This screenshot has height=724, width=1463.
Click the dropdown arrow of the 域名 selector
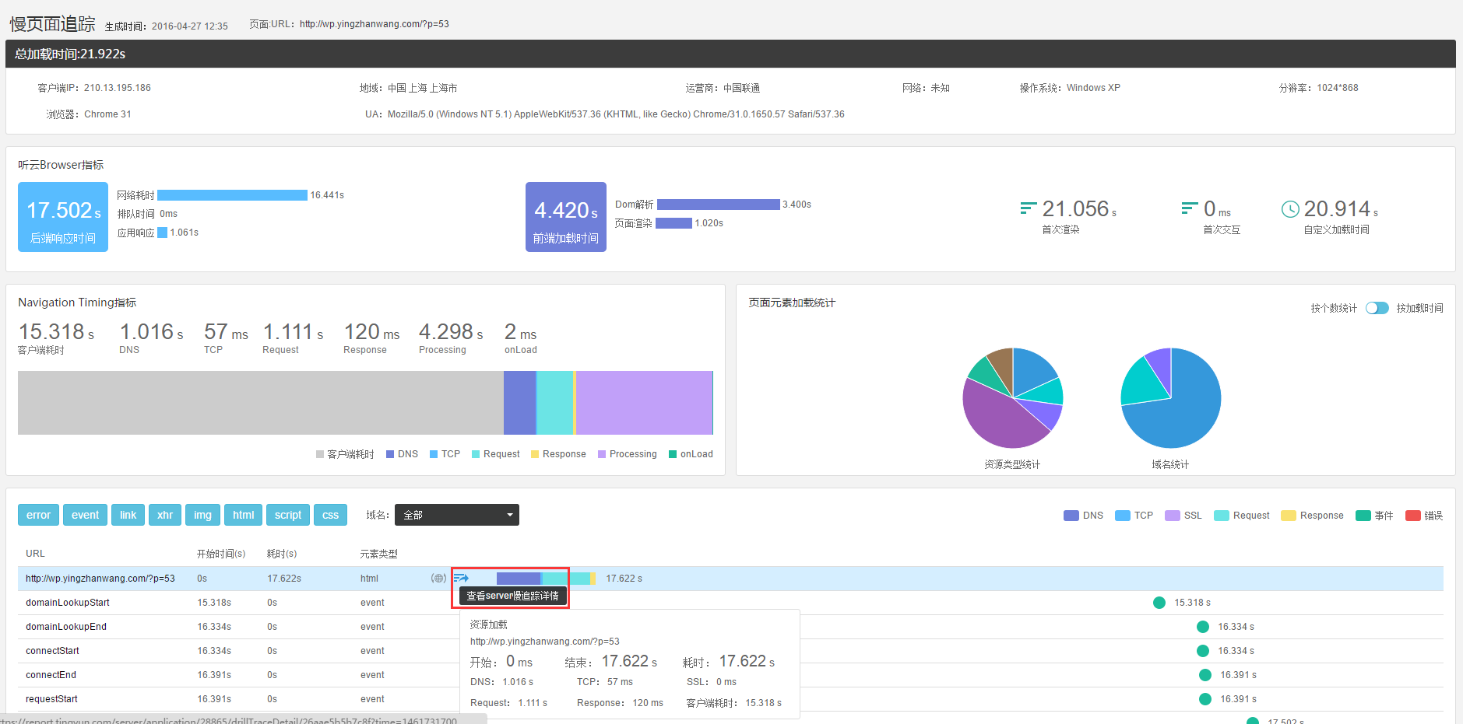[x=510, y=515]
